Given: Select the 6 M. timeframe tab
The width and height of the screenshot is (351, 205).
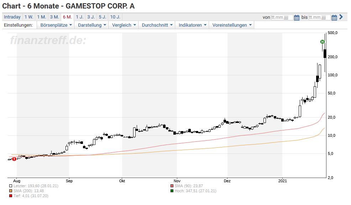Looking at the screenshot, I should [67, 17].
